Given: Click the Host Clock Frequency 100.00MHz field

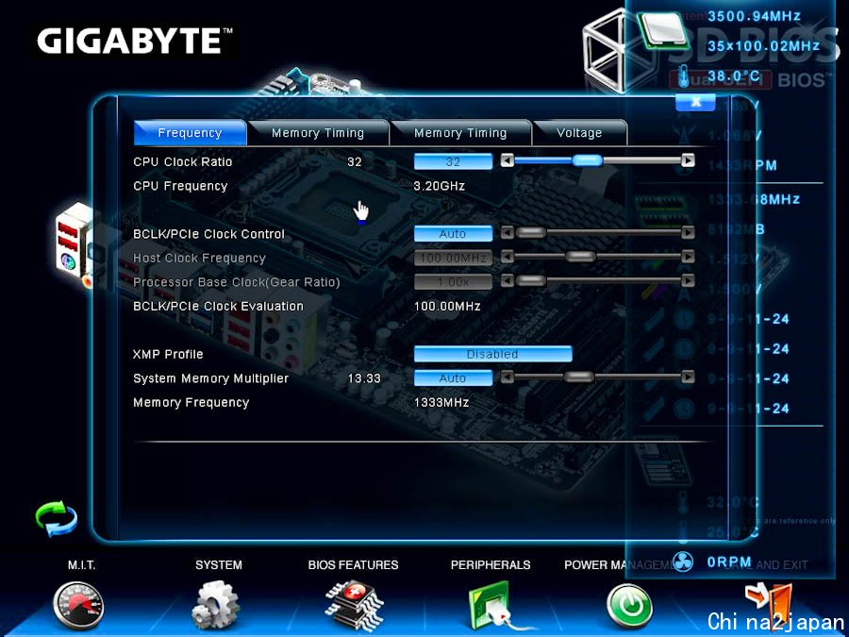Looking at the screenshot, I should coord(453,258).
